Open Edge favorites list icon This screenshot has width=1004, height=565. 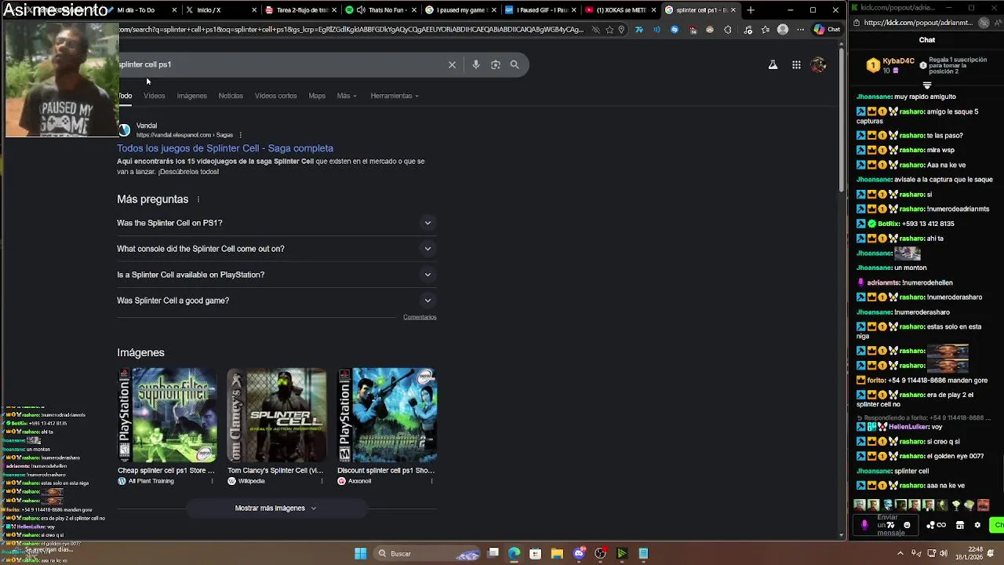point(766,30)
